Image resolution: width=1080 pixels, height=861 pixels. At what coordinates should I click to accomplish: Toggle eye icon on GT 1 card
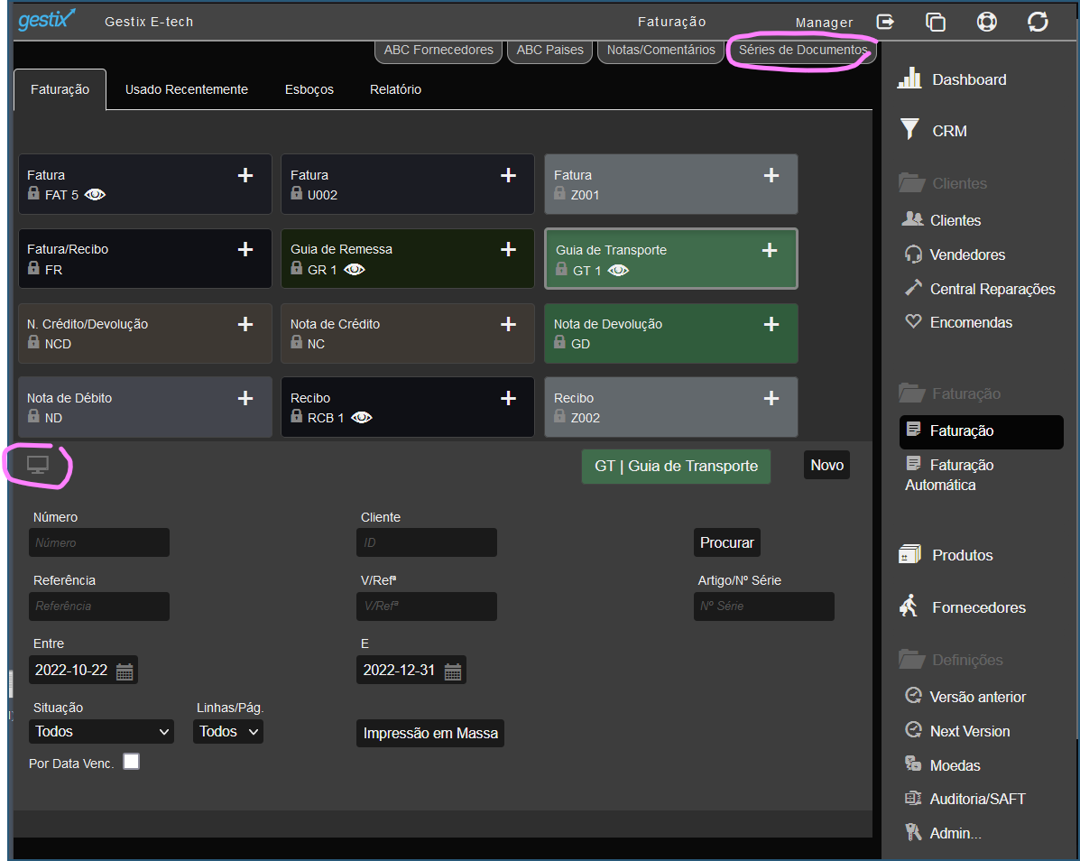click(x=618, y=271)
